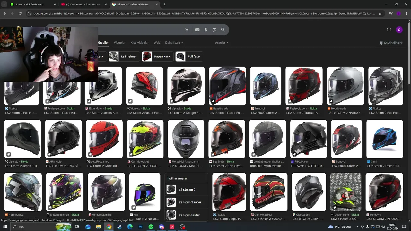This screenshot has height=231, width=411.
Task: Click the Google address bar URL
Action: click(x=204, y=13)
